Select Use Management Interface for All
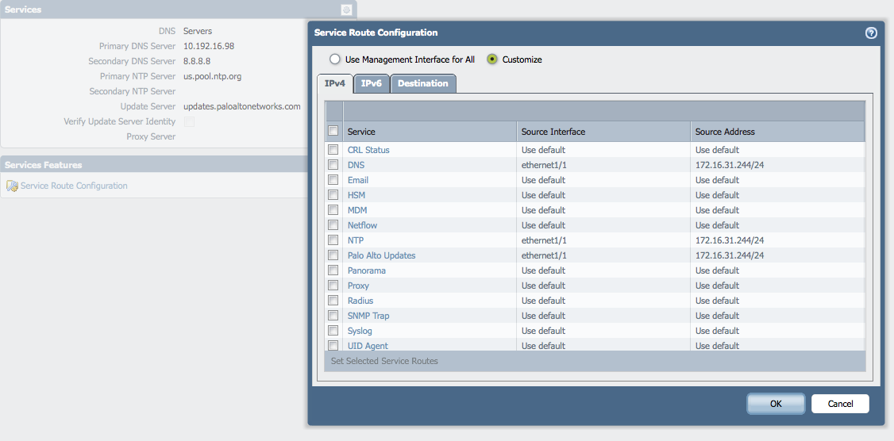Screen dimensions: 894x441 click(335, 59)
